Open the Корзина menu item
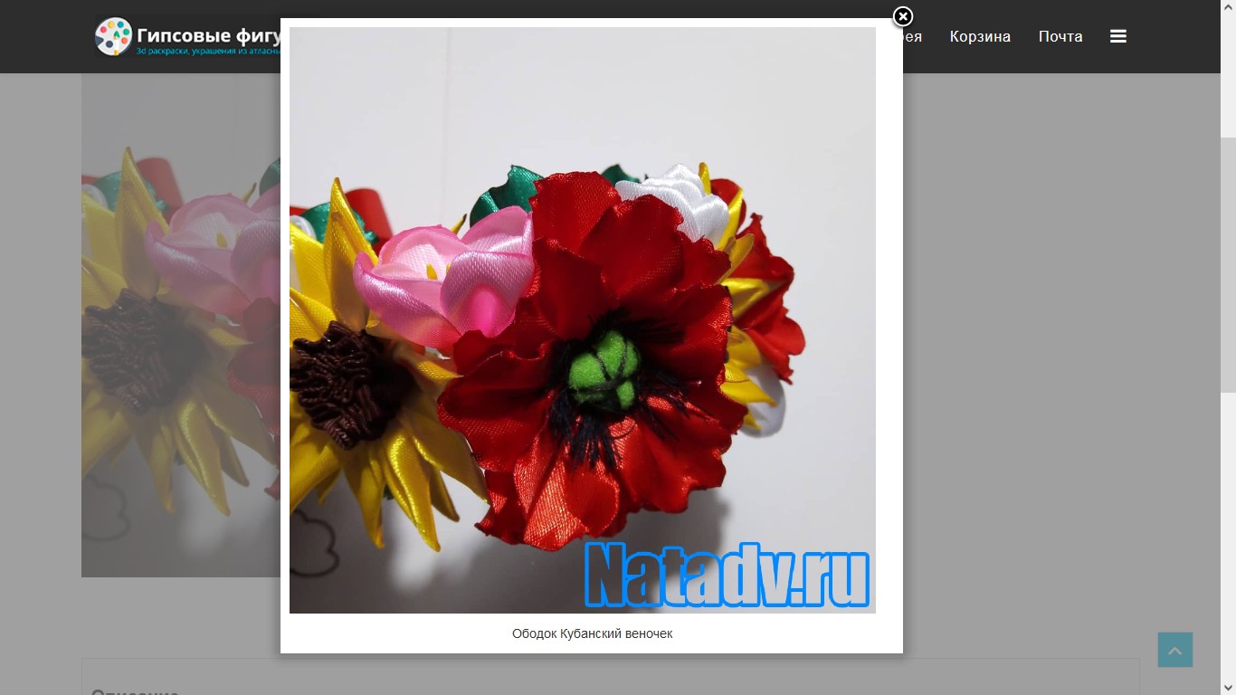 (980, 36)
